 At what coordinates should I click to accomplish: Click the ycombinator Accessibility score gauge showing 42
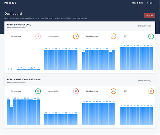click(x=76, y=91)
